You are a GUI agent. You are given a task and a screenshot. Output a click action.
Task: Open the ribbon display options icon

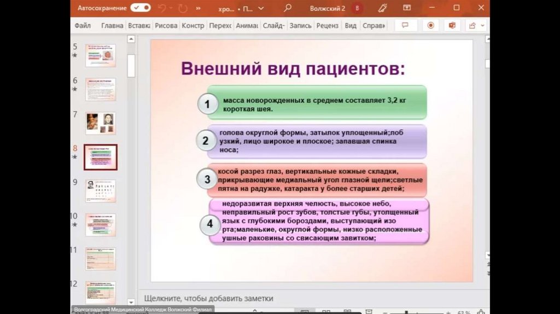[407, 8]
